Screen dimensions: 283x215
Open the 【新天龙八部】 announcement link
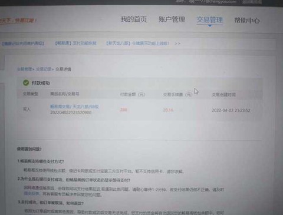(x=137, y=43)
